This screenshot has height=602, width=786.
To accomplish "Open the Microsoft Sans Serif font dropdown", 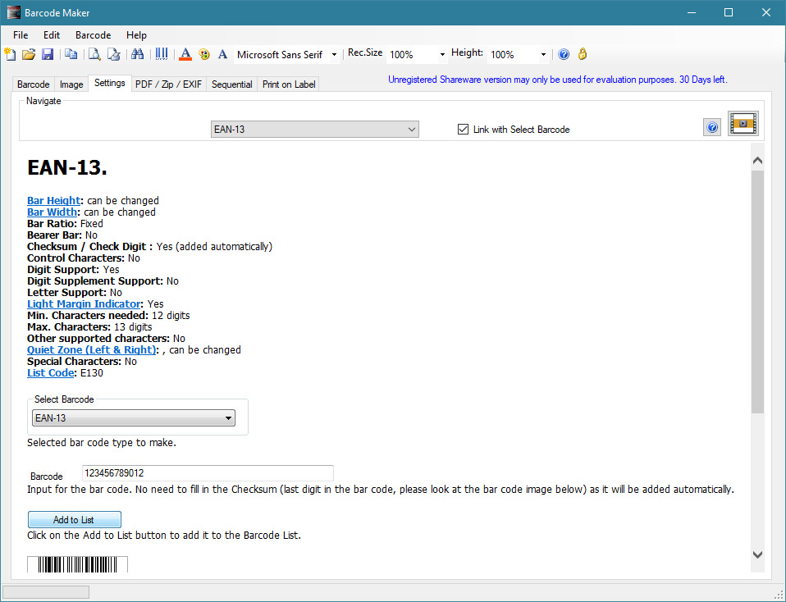I will point(334,55).
